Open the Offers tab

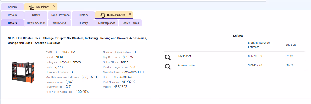(x=36, y=15)
